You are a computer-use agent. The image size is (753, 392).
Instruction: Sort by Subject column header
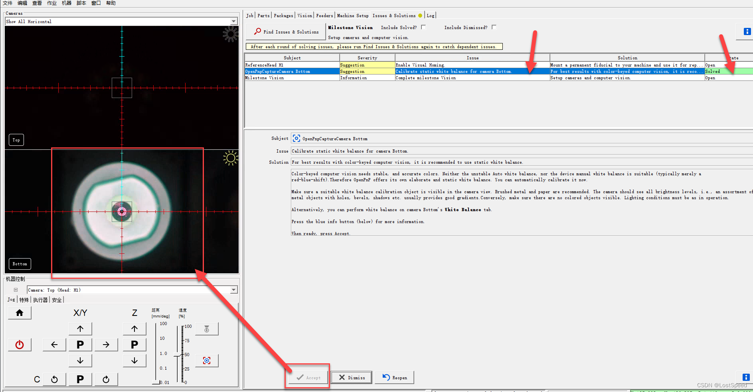[x=292, y=58]
